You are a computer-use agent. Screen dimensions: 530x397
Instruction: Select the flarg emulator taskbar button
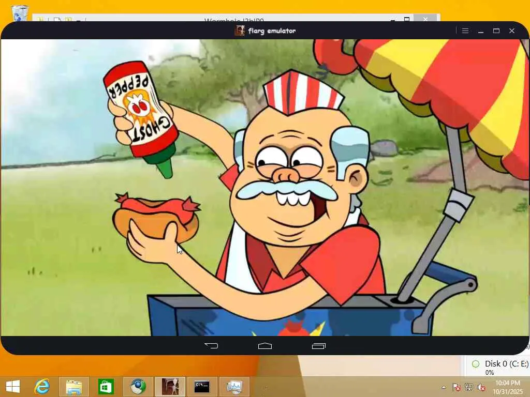(170, 387)
